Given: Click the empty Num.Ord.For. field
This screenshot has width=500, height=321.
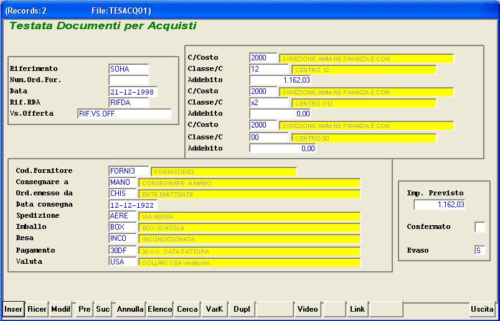Looking at the screenshot, I should click(128, 80).
